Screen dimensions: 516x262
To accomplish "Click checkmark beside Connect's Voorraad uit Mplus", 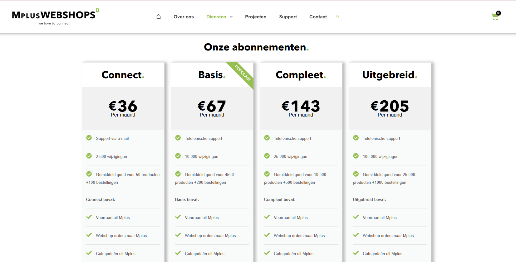I will (x=89, y=217).
